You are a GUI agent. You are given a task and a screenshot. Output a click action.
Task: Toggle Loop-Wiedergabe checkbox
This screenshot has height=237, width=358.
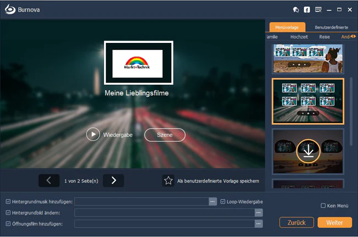[223, 202]
